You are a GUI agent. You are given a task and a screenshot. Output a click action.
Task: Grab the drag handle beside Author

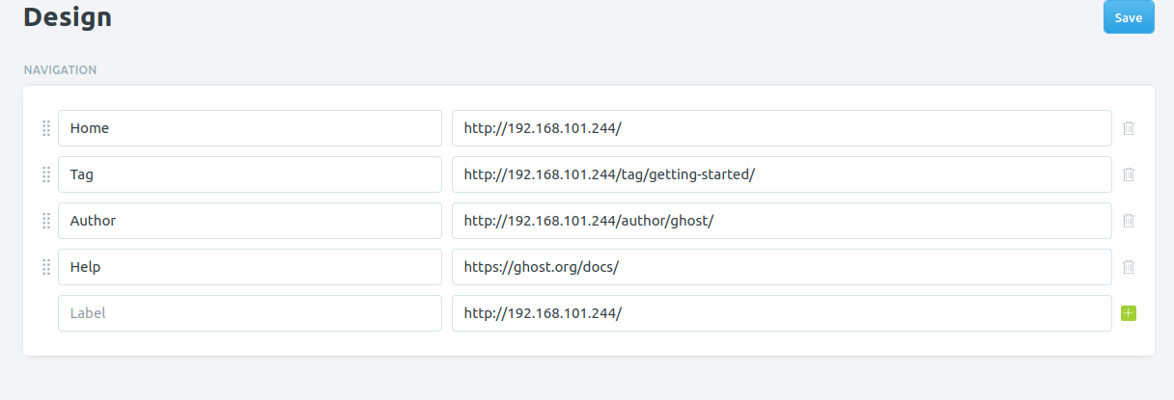pos(45,221)
